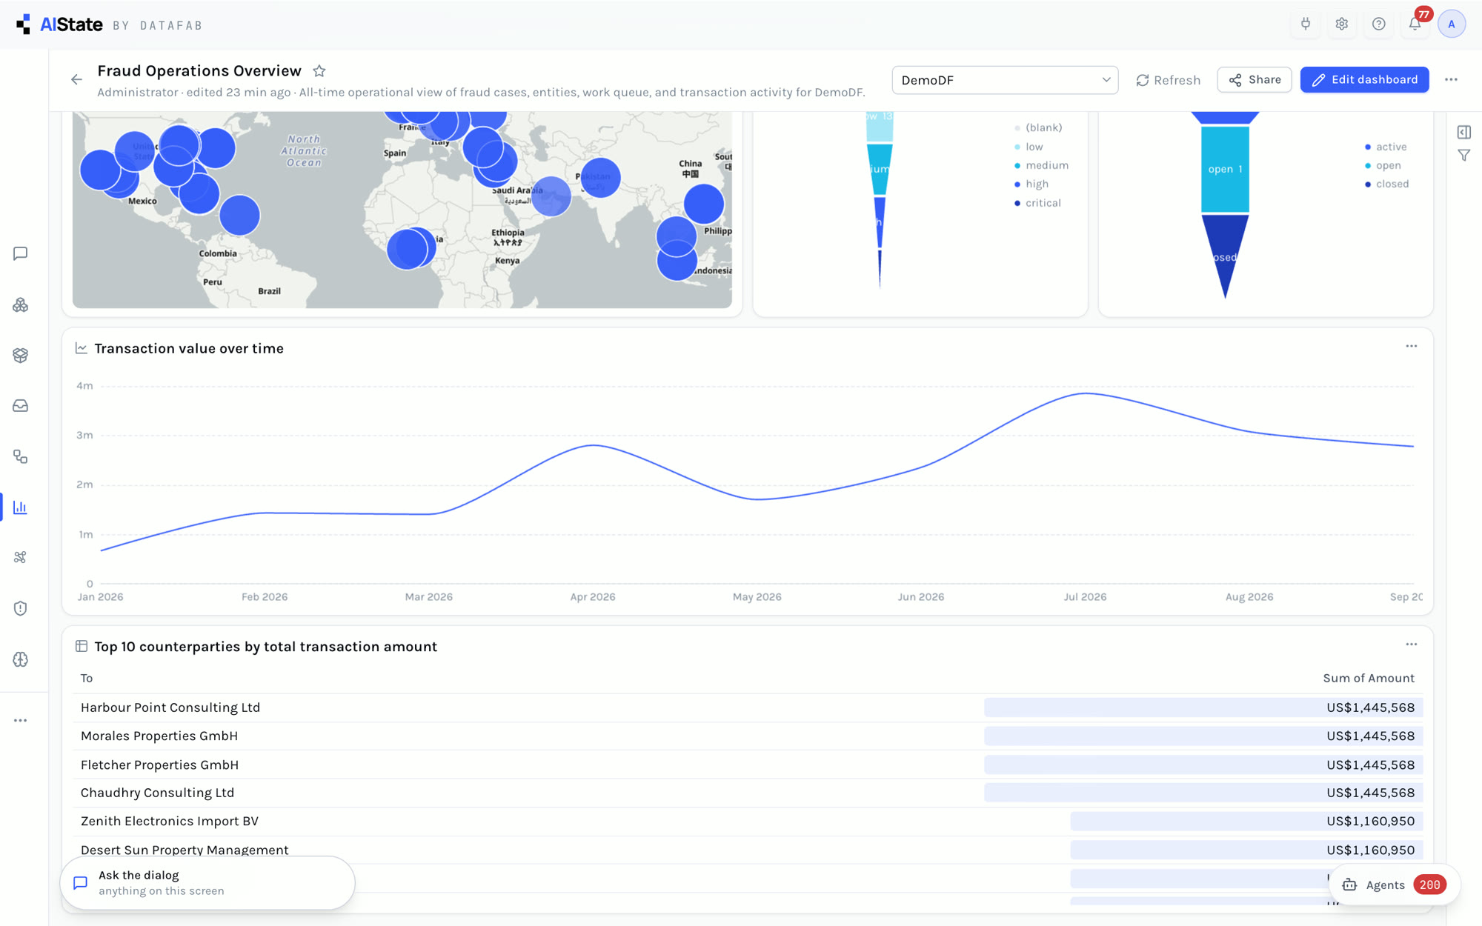
Task: Star the Fraud Operations Overview dashboard
Action: click(x=319, y=71)
